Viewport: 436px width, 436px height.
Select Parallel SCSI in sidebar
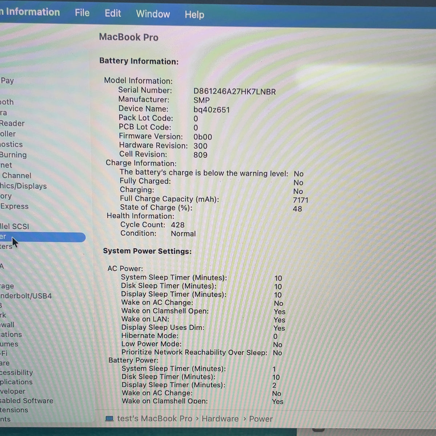(15, 226)
